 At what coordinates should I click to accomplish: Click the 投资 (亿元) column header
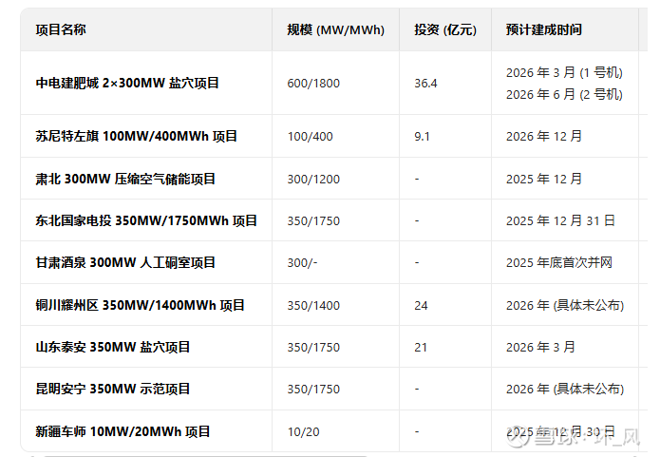pos(445,29)
